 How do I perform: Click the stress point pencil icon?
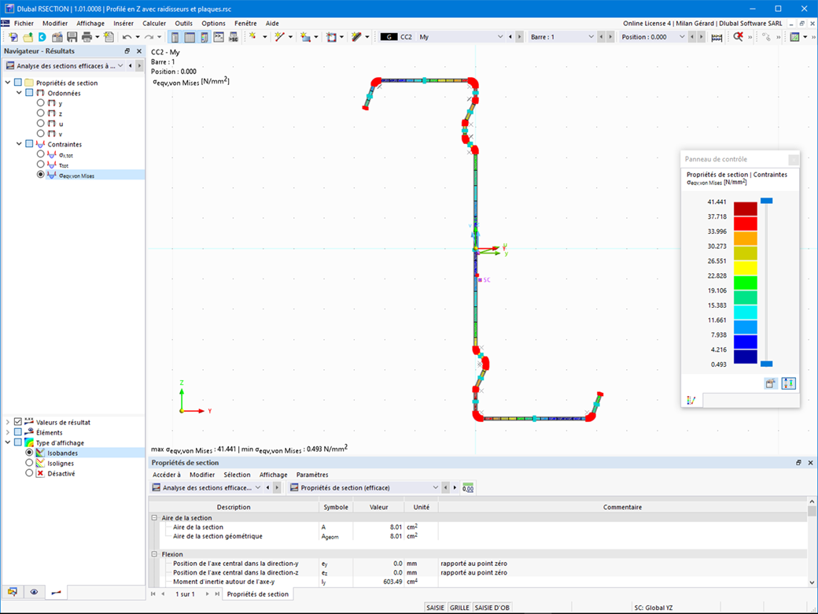point(356,36)
